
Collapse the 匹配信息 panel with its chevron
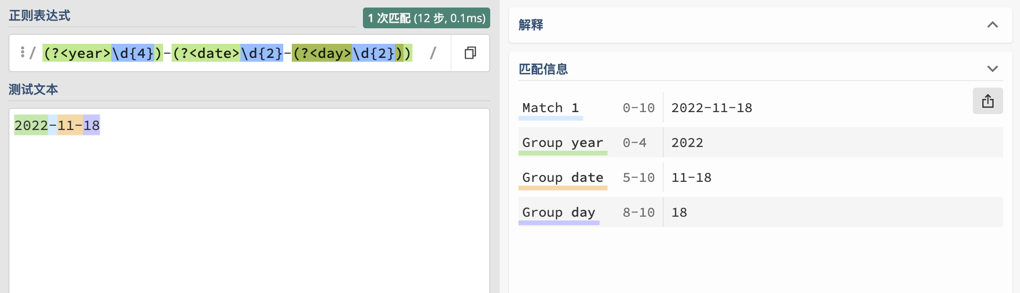[x=992, y=69]
